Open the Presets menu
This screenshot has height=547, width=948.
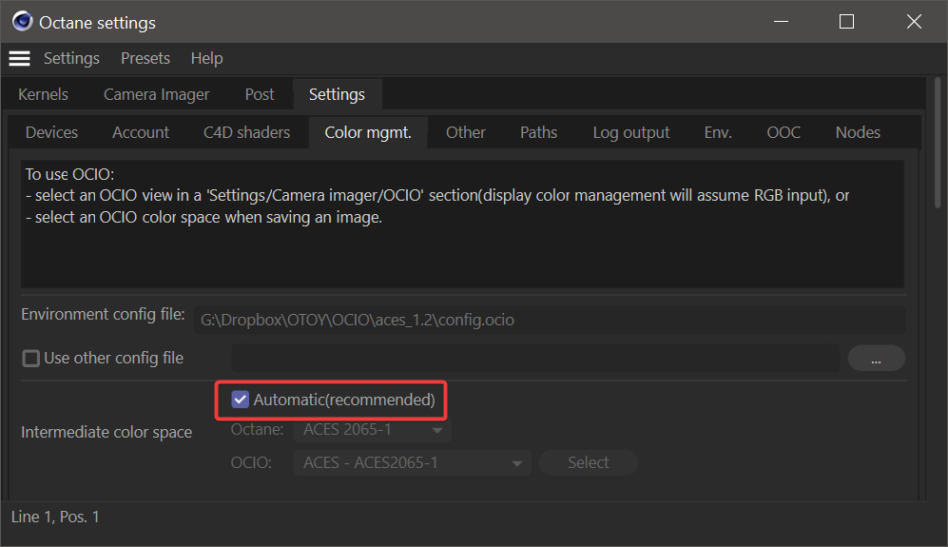point(145,58)
